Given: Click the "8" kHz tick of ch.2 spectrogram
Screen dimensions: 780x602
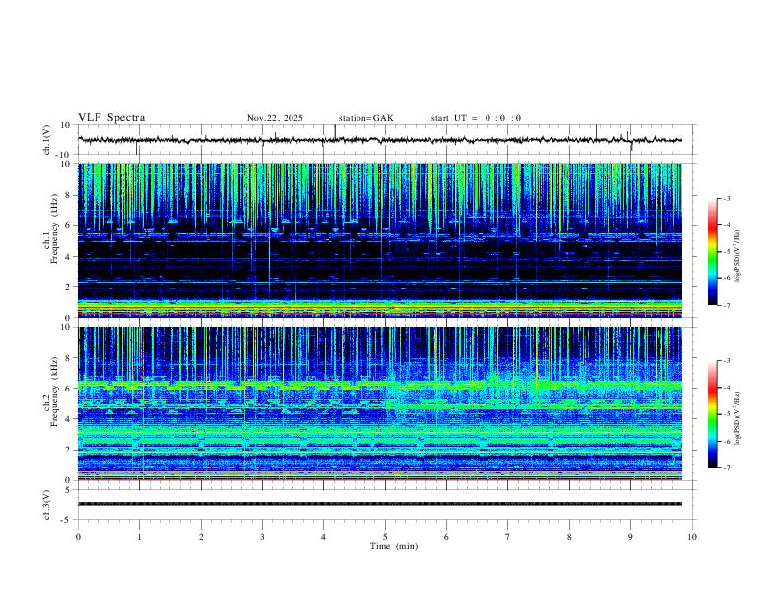Looking at the screenshot, I should coord(70,358).
